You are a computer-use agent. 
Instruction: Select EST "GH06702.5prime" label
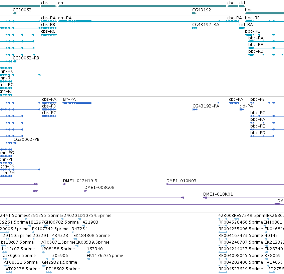pyautogui.click(x=61, y=222)
